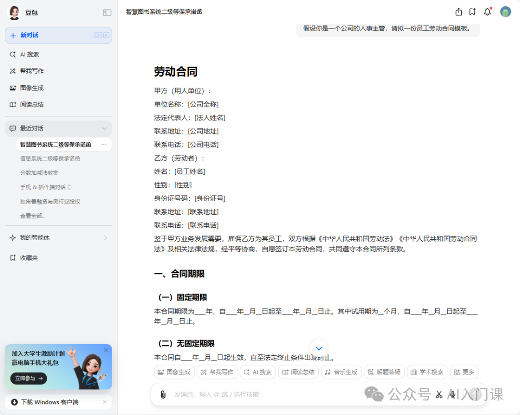This screenshot has width=520, height=415.
Task: Click the （二）无固定期限 subheading
Action: pos(186,344)
